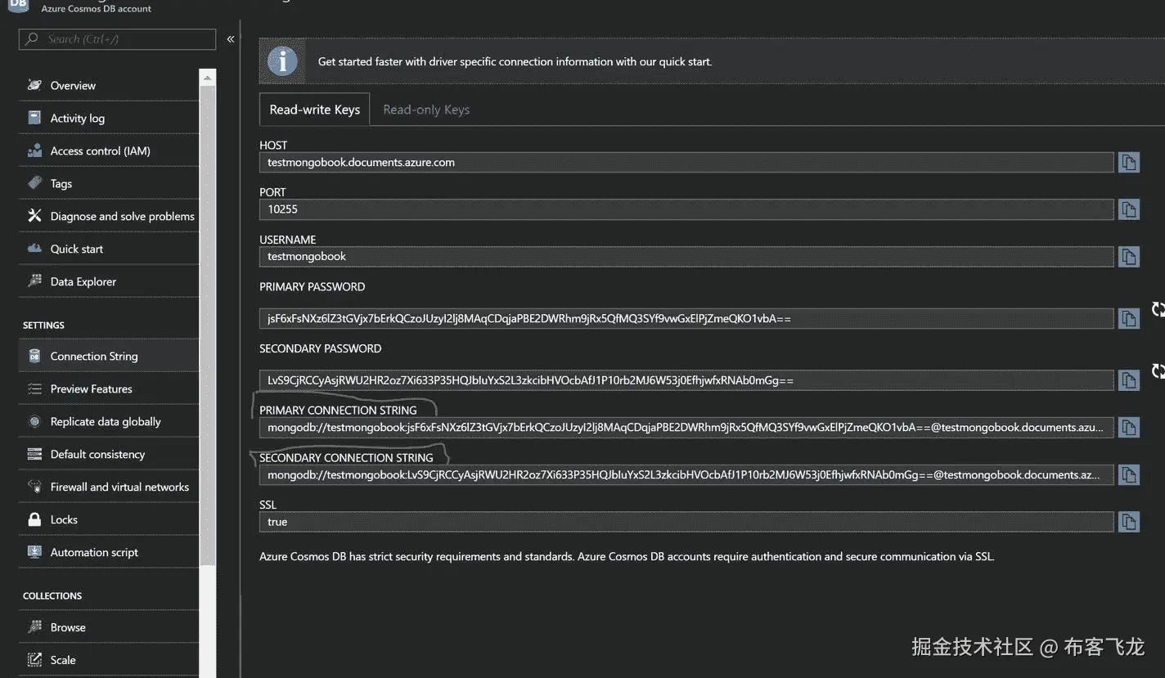Select the Quick start icon
The height and width of the screenshot is (678, 1165).
(x=33, y=248)
